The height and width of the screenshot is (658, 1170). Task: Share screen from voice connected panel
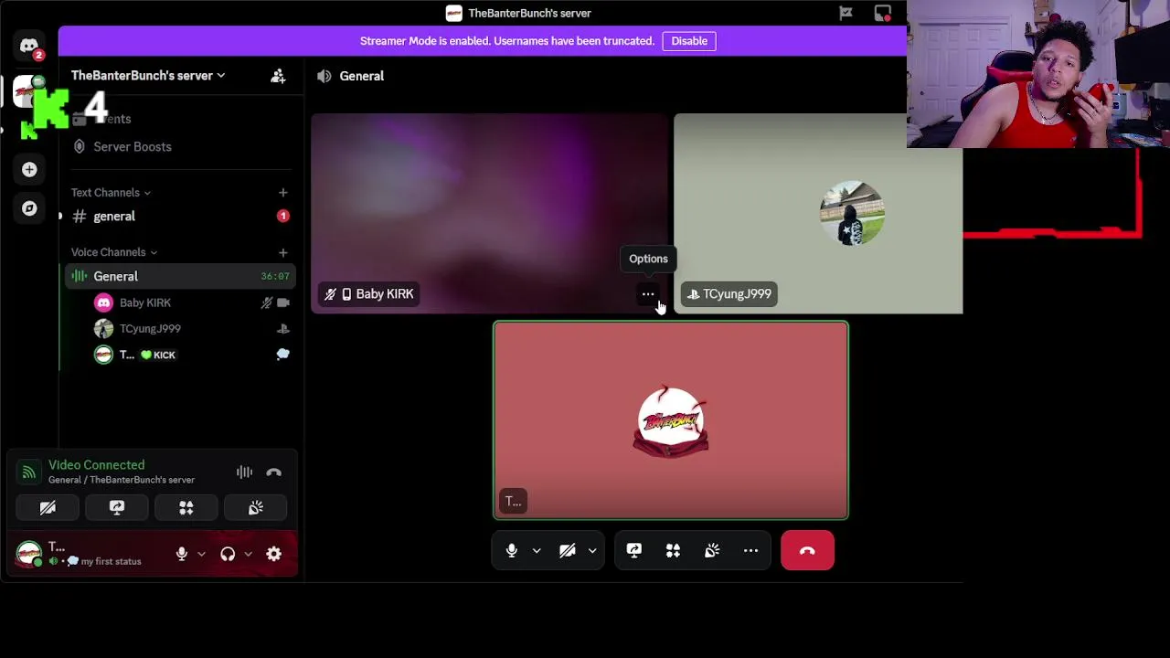117,507
